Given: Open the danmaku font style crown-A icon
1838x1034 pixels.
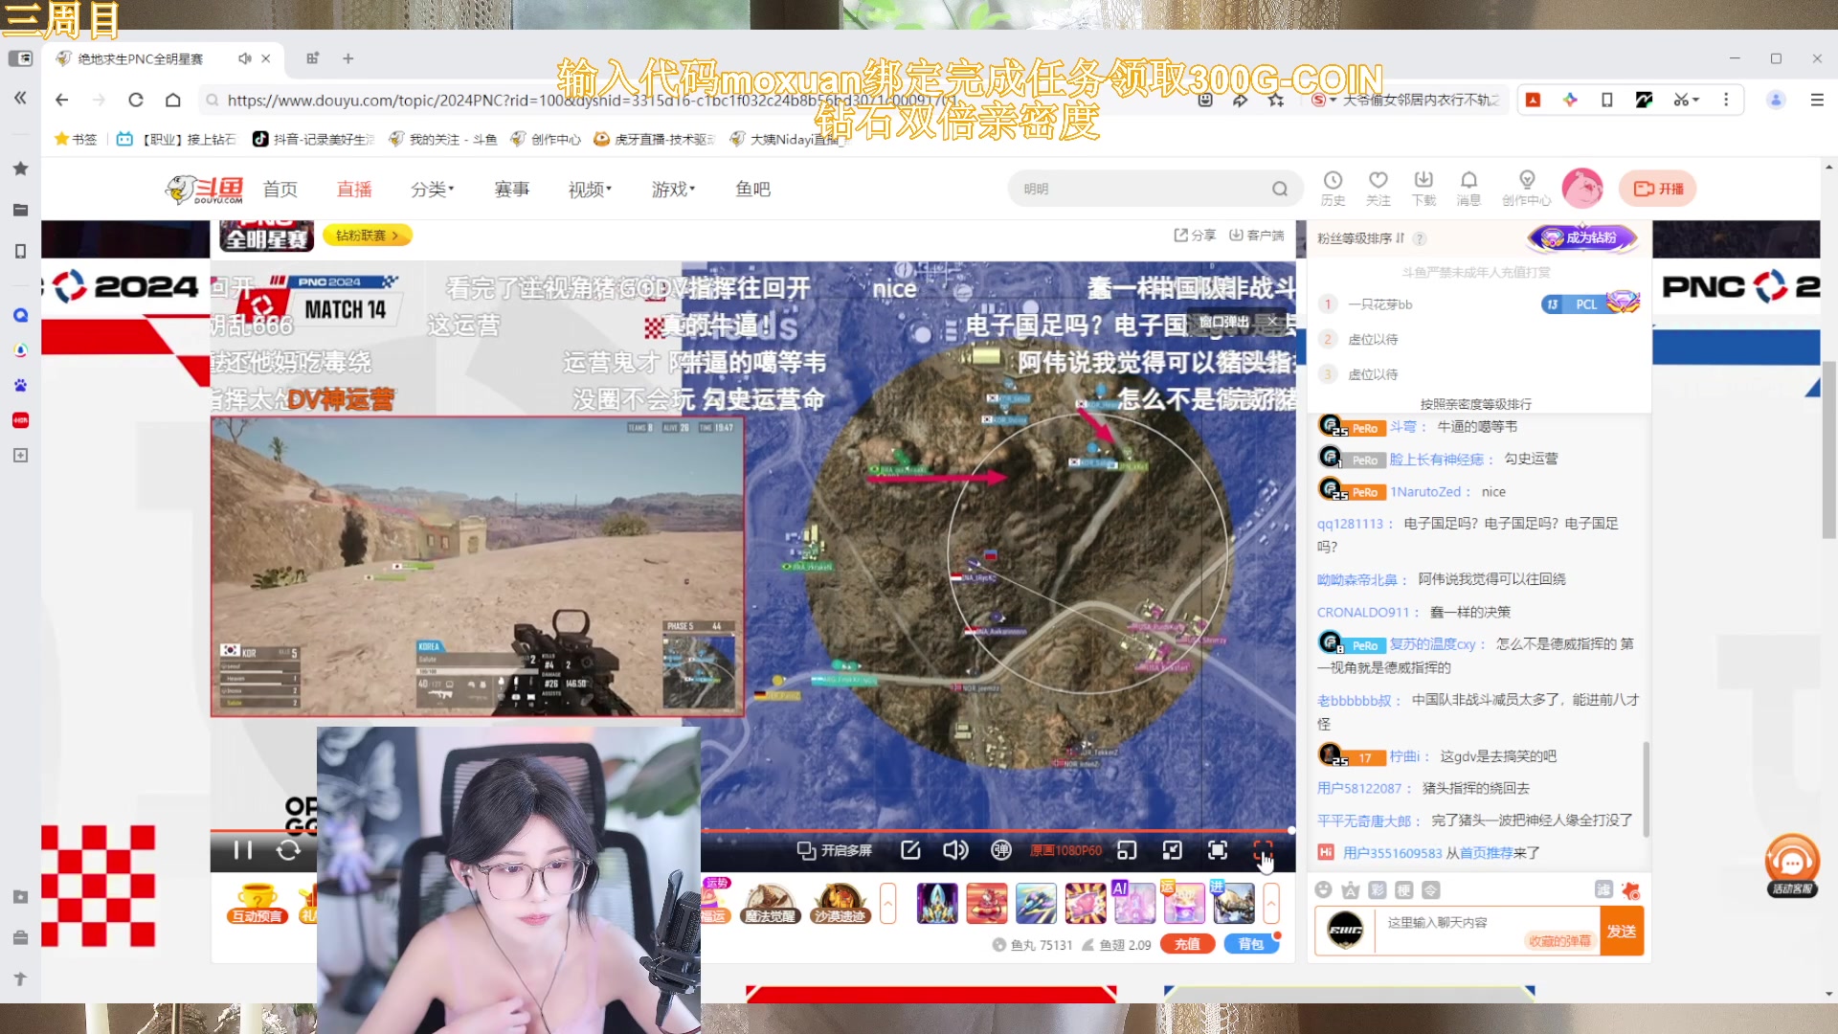Looking at the screenshot, I should 1351,889.
